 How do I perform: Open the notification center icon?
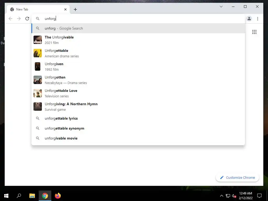(x=259, y=196)
